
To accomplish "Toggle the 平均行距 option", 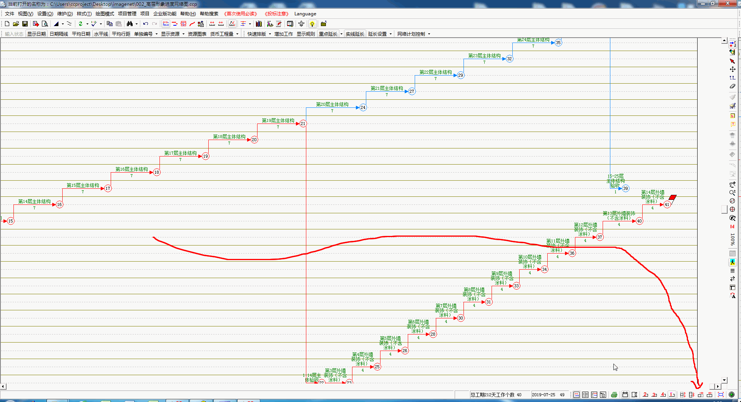I will pyautogui.click(x=121, y=34).
